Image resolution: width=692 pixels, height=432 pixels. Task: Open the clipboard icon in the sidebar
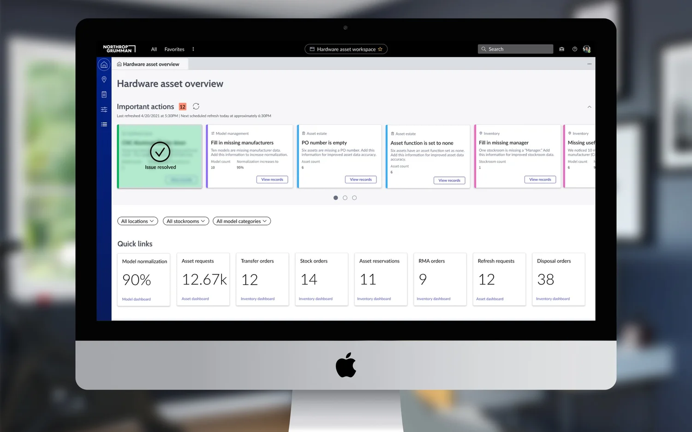click(x=104, y=94)
